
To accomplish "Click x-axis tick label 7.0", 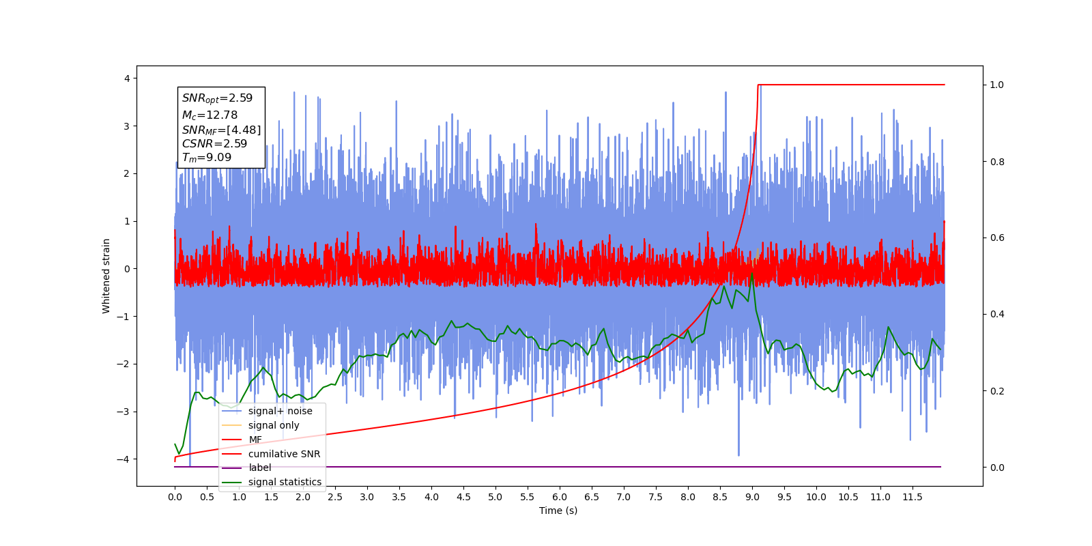I will [x=624, y=497].
